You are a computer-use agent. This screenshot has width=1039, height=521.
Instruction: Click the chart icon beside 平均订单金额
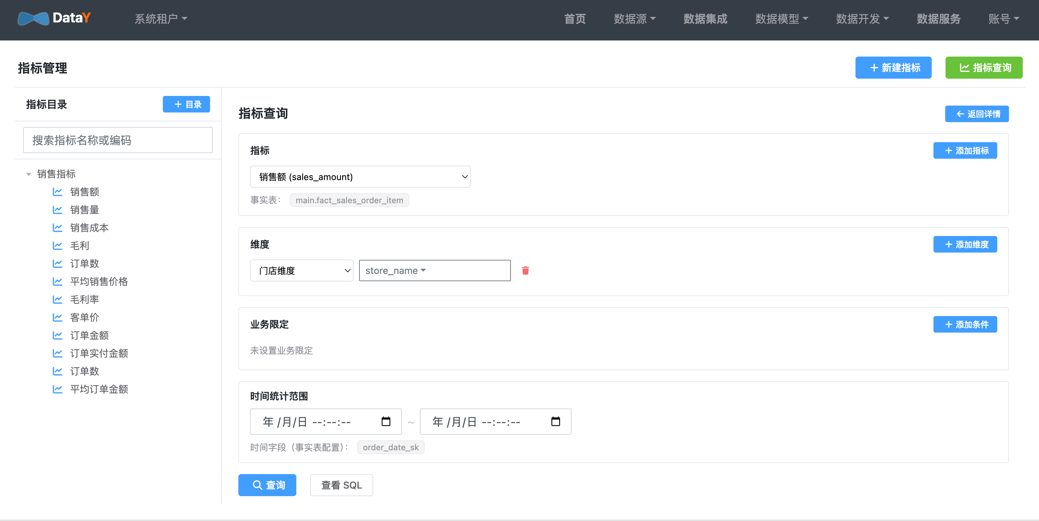[57, 389]
